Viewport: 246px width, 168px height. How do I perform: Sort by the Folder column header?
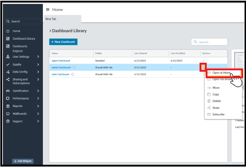pos(99,53)
